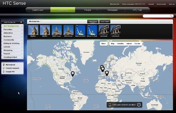Expand the More map options

pos(103,44)
